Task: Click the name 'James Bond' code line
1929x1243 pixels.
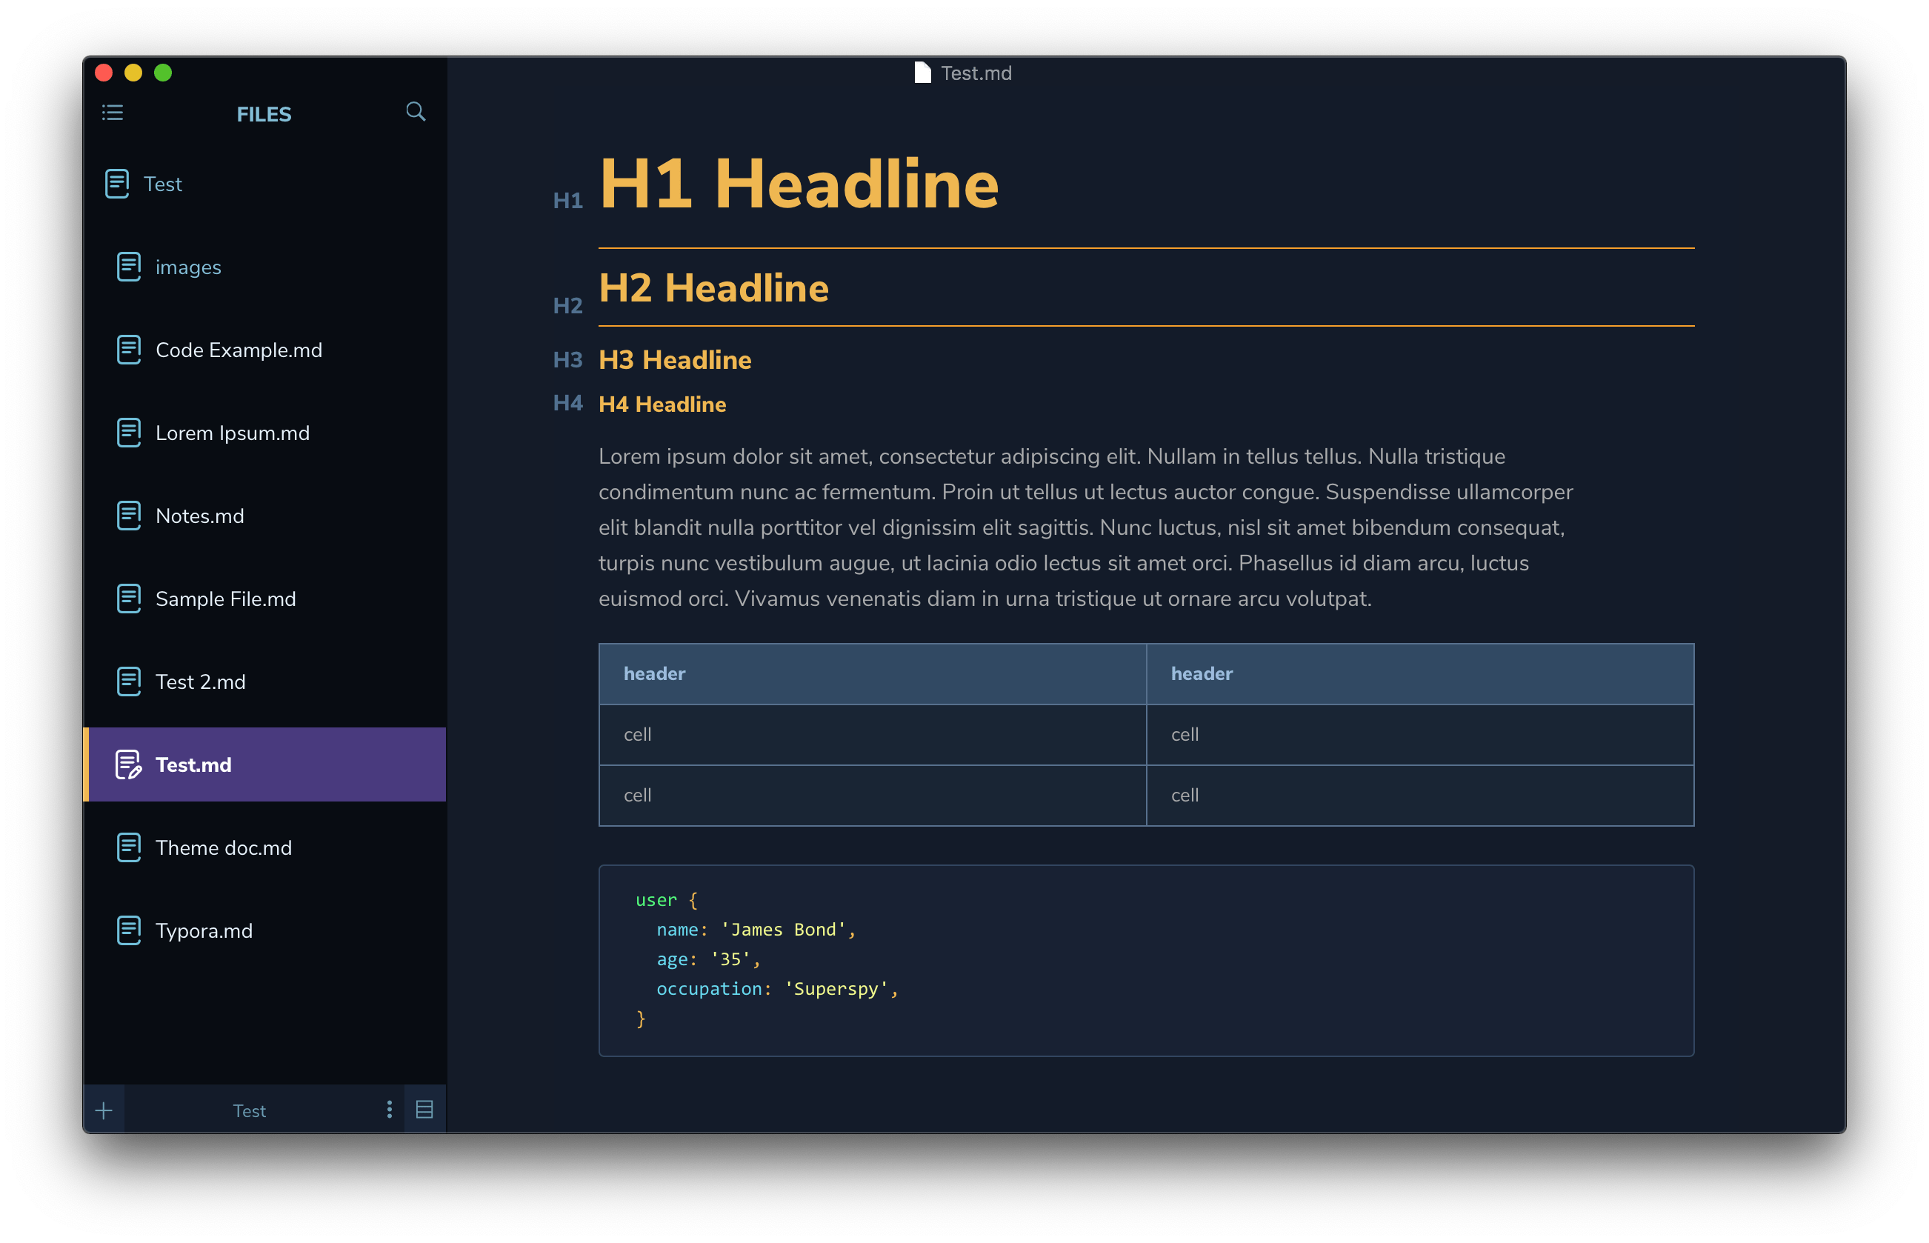Action: [x=756, y=930]
